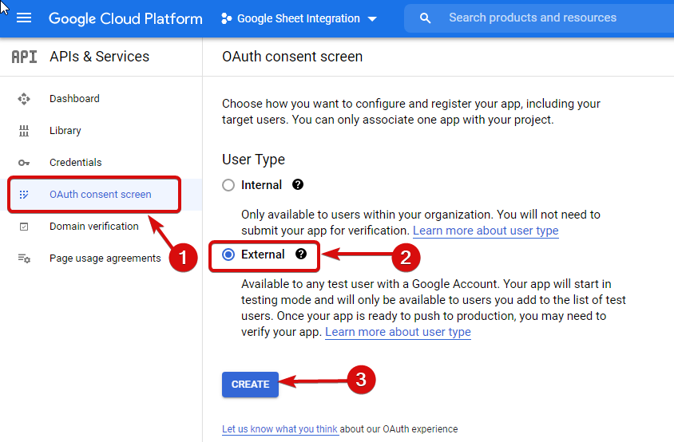Click the help icon next to External

pyautogui.click(x=301, y=254)
